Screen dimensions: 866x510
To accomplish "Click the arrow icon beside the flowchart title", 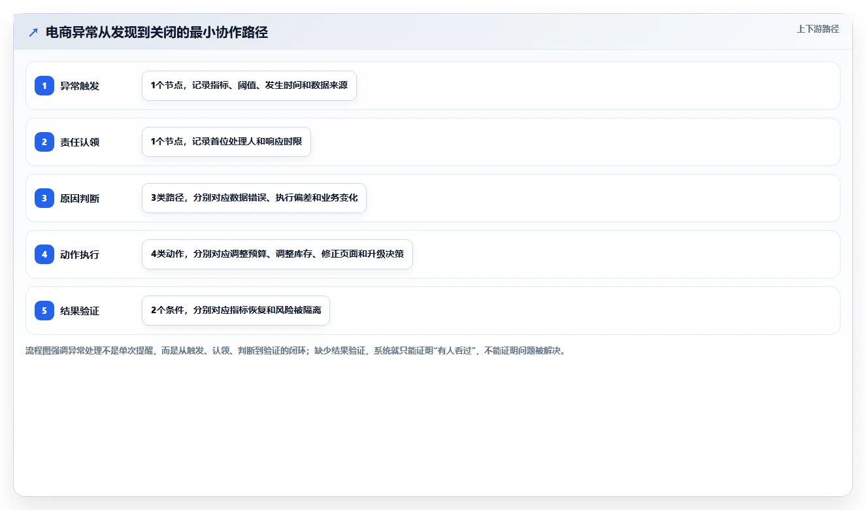I will (x=33, y=33).
